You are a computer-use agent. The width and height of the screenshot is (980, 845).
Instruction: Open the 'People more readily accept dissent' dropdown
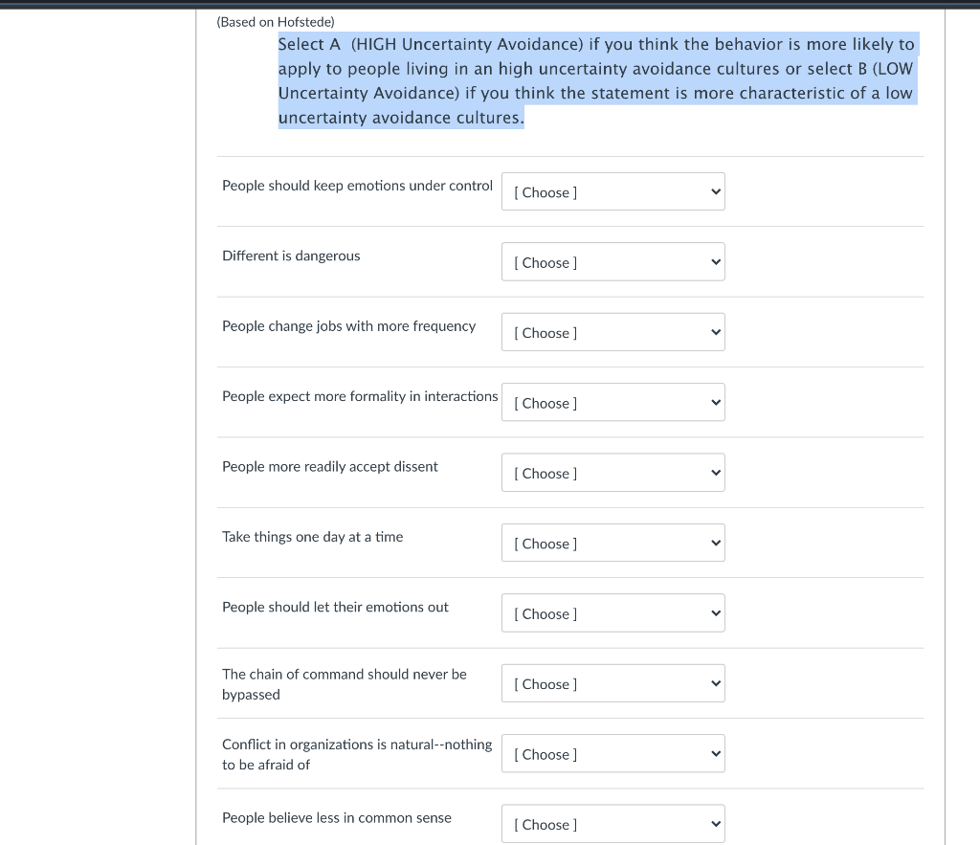(612, 472)
